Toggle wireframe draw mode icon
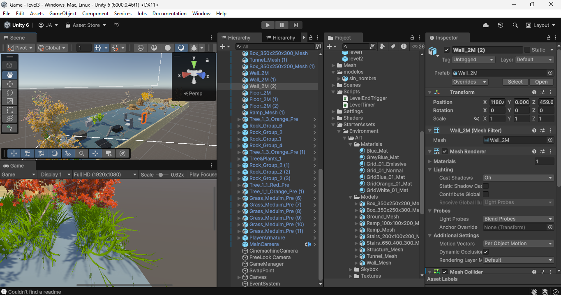 pos(141,48)
